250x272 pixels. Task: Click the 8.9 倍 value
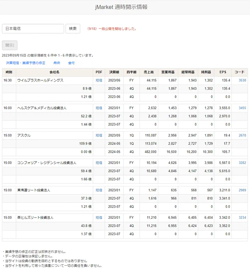click(87, 88)
